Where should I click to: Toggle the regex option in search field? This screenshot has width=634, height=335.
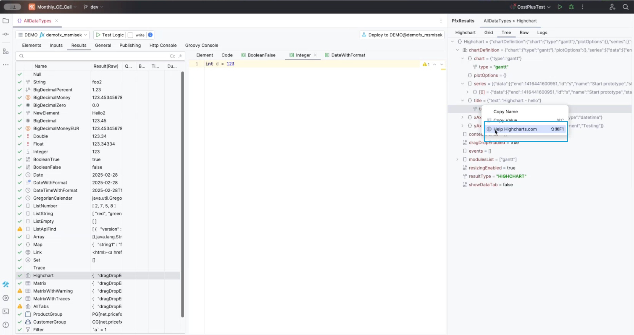[x=180, y=56]
